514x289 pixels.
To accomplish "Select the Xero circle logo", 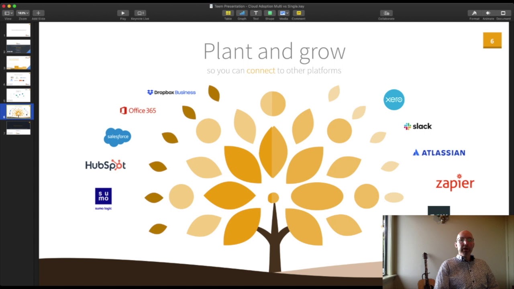I will 394,100.
